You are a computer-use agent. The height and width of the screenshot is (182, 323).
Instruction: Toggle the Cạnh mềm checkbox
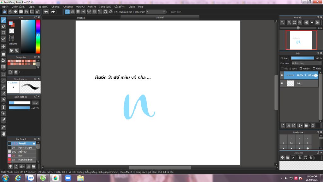169,12
